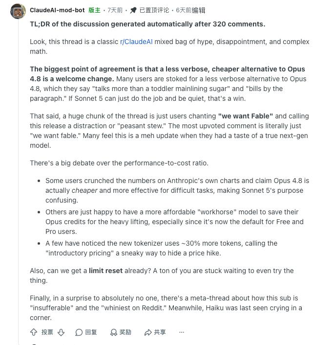Click the green 版主 moderator badge
The width and height of the screenshot is (314, 345).
94,10
